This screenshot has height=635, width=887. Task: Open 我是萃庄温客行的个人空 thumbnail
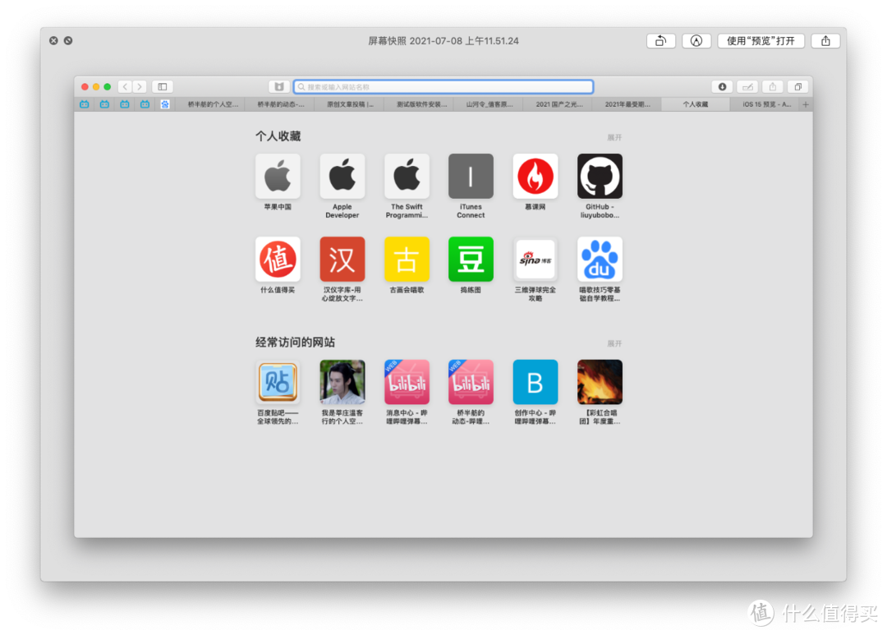pos(342,382)
